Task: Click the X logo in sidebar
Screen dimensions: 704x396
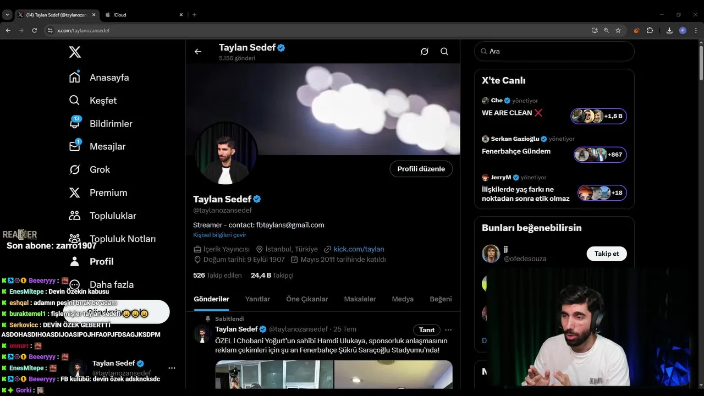Action: 75,52
